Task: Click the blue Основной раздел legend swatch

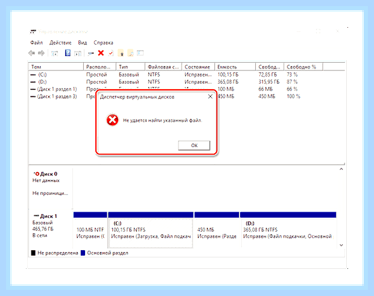Action: pos(83,253)
